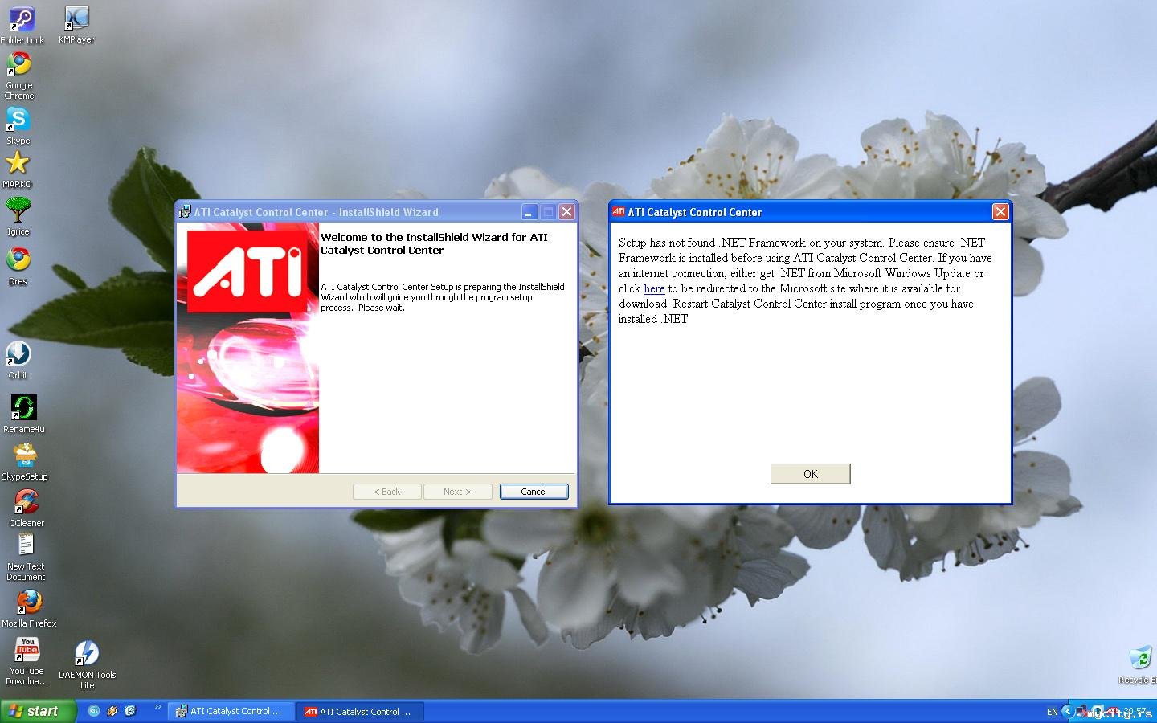Select the Igrice tree icon
Viewport: 1157px width, 723px height.
click(18, 216)
